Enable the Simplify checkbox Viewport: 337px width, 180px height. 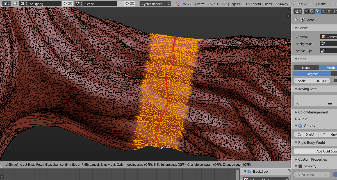click(x=300, y=166)
